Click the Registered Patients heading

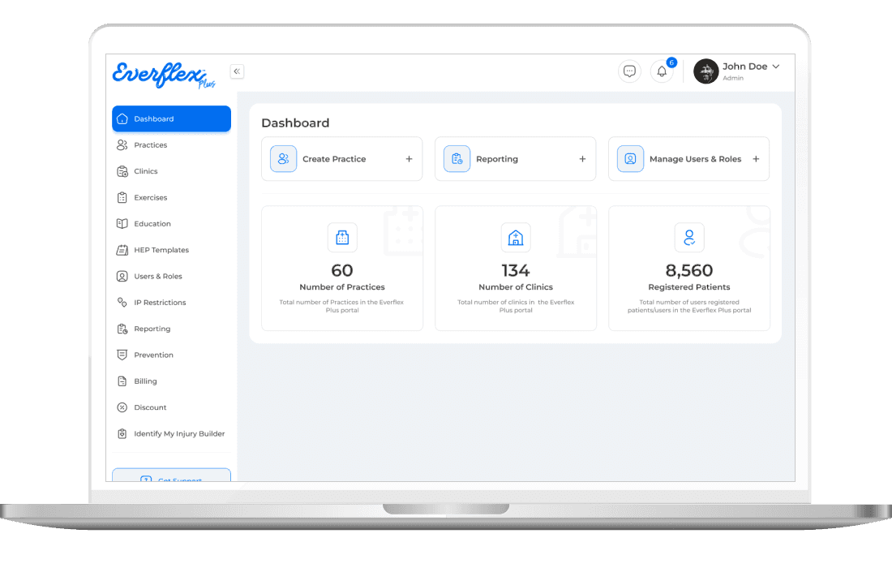pyautogui.click(x=689, y=287)
